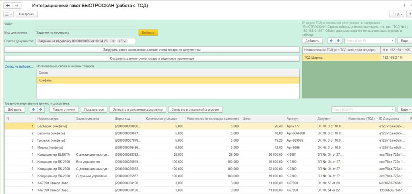Clear the goods table search field

pos(393,109)
